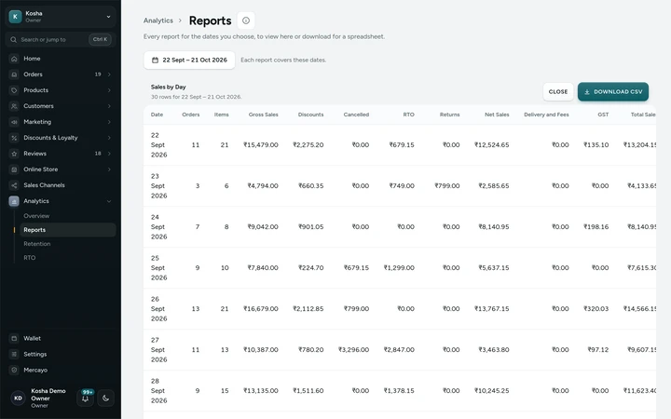Click the Analytics chart icon

pos(14,201)
